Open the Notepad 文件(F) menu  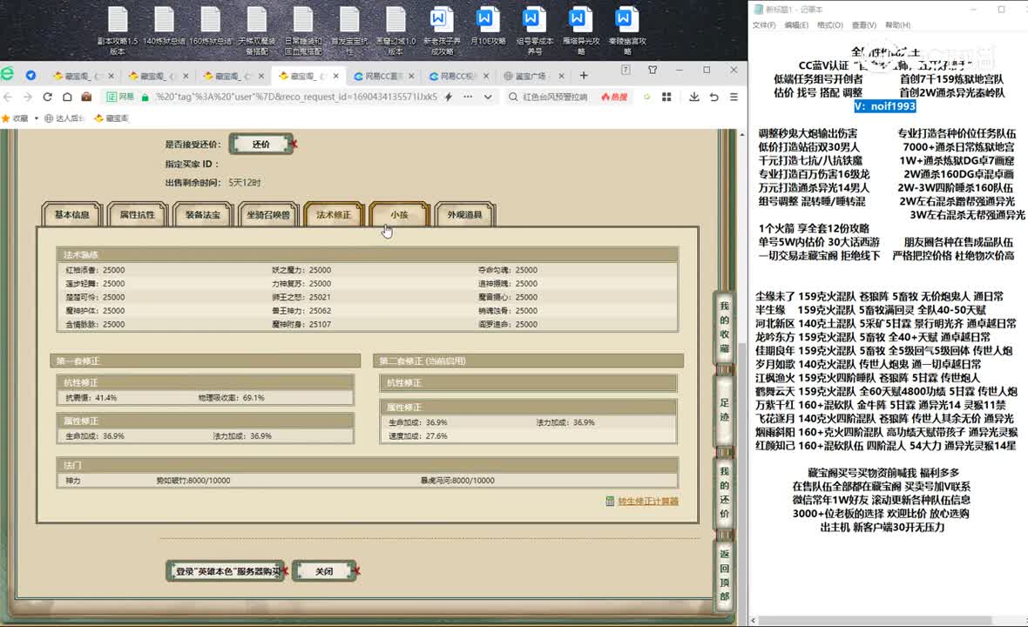point(764,25)
